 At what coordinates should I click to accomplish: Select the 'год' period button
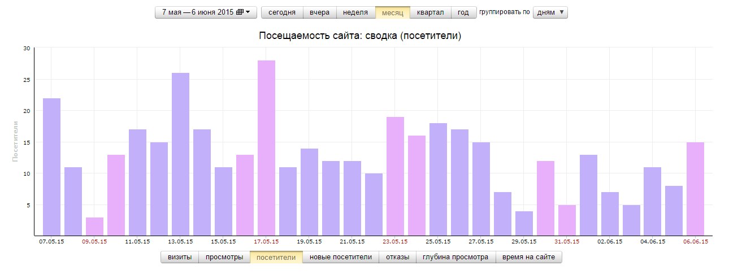(463, 12)
